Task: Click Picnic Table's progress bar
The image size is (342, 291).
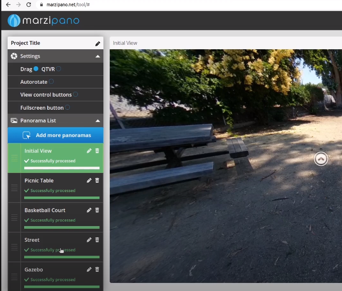Action: (62, 197)
